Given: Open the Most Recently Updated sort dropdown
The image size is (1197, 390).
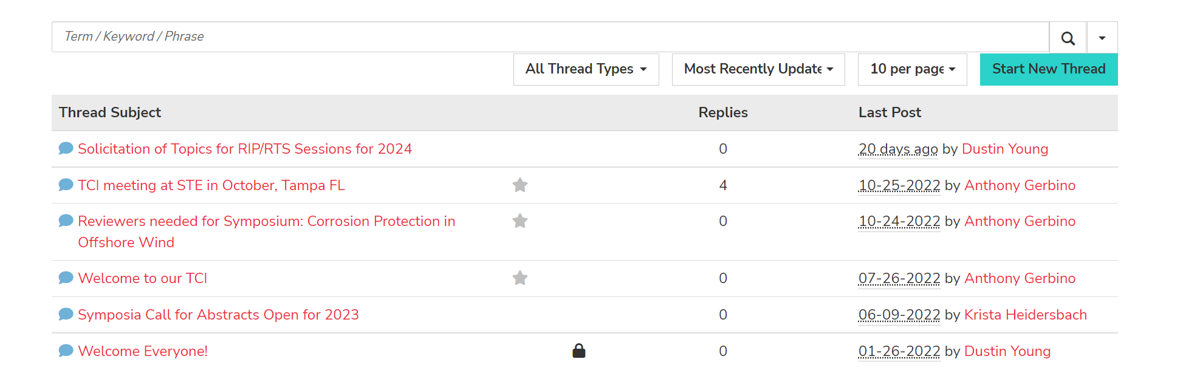Looking at the screenshot, I should 758,69.
